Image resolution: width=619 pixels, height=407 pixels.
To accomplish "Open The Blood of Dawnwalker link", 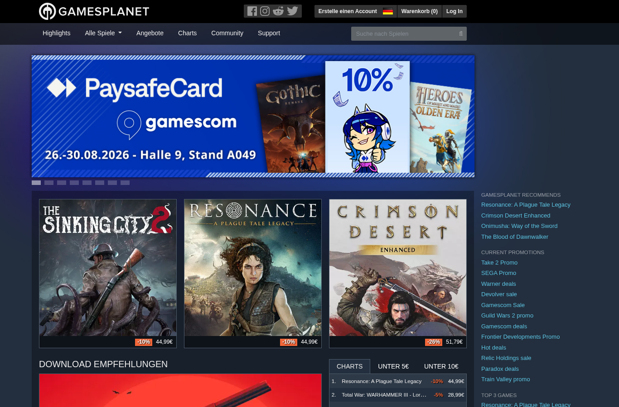I will [515, 237].
